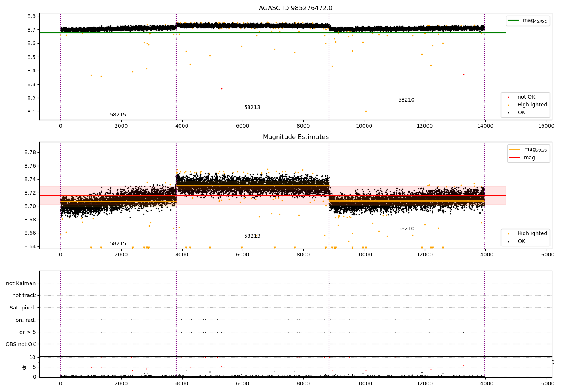Click the 8.5 y-axis tick label
Screen dimensions: 561x392
pyautogui.click(x=31, y=57)
